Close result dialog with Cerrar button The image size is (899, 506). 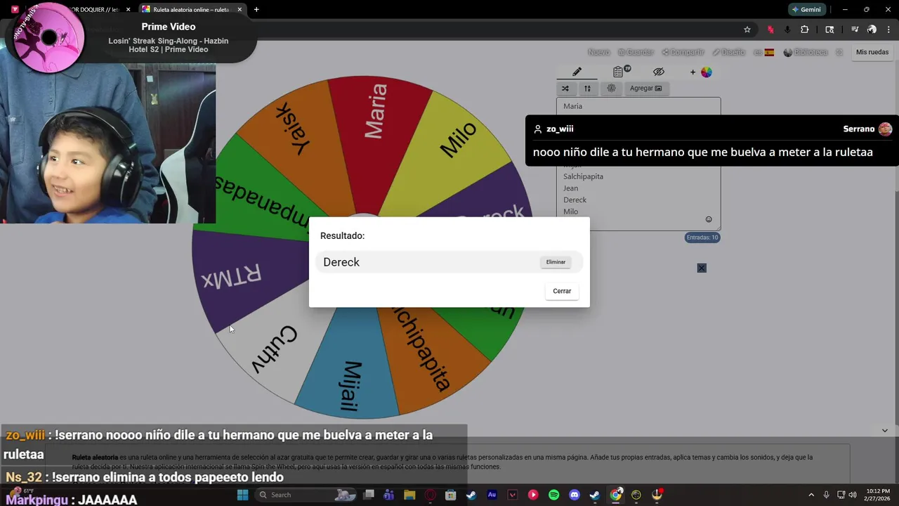coord(562,291)
